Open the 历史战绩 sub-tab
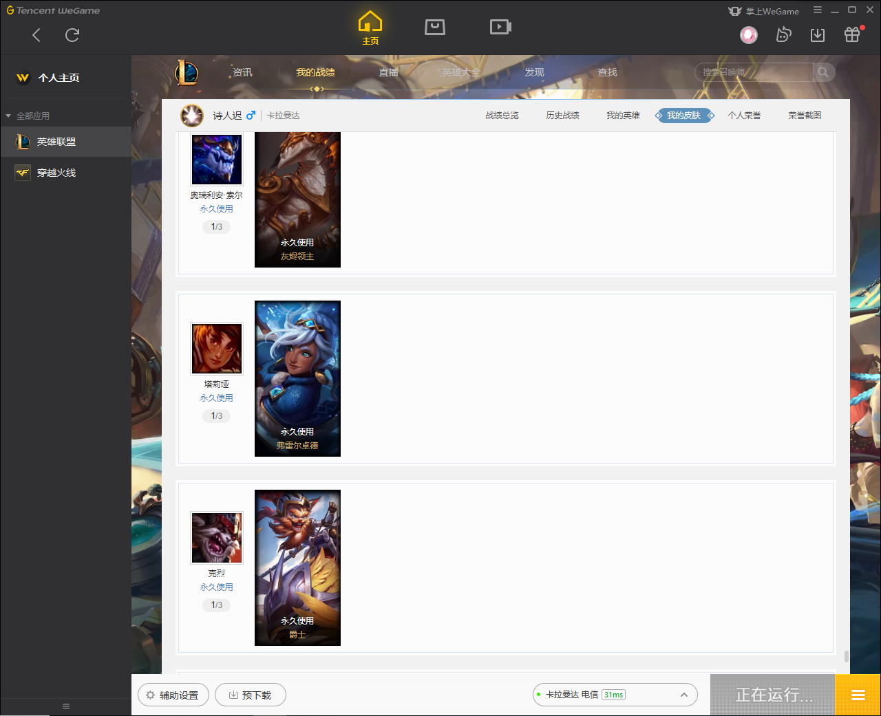 (562, 116)
